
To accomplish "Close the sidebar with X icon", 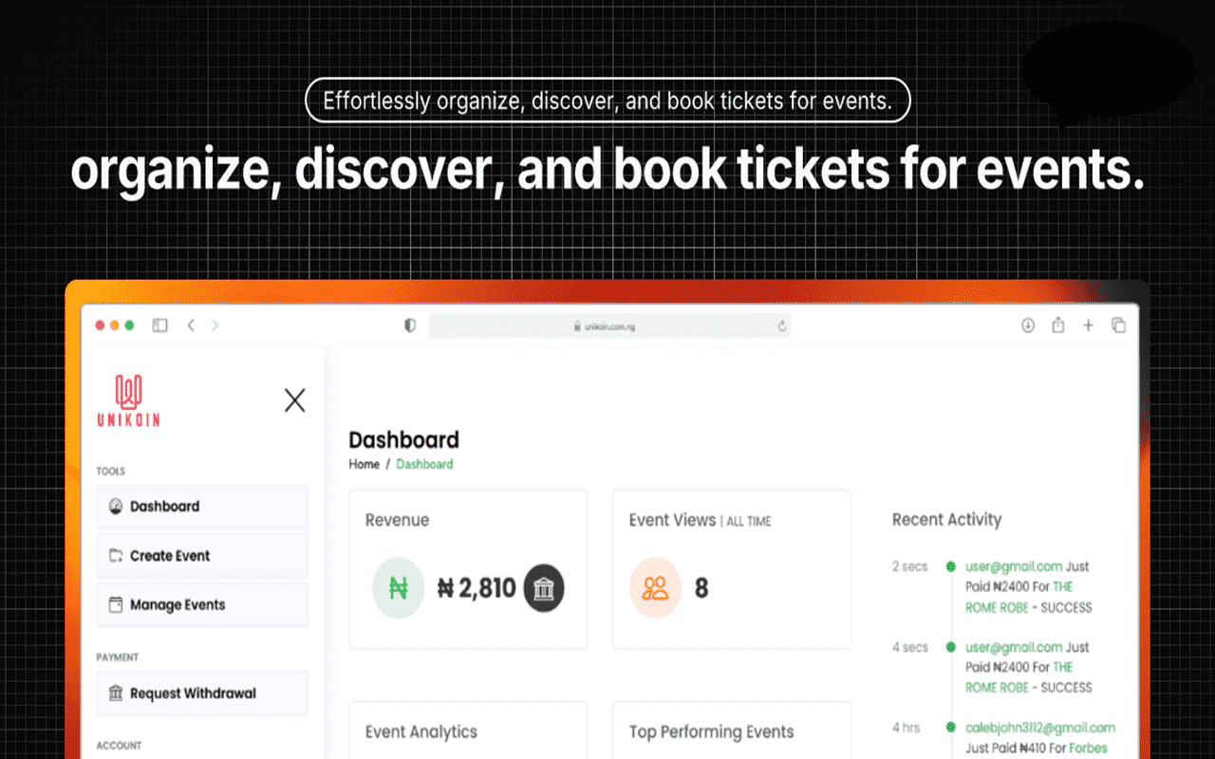I will [x=295, y=400].
